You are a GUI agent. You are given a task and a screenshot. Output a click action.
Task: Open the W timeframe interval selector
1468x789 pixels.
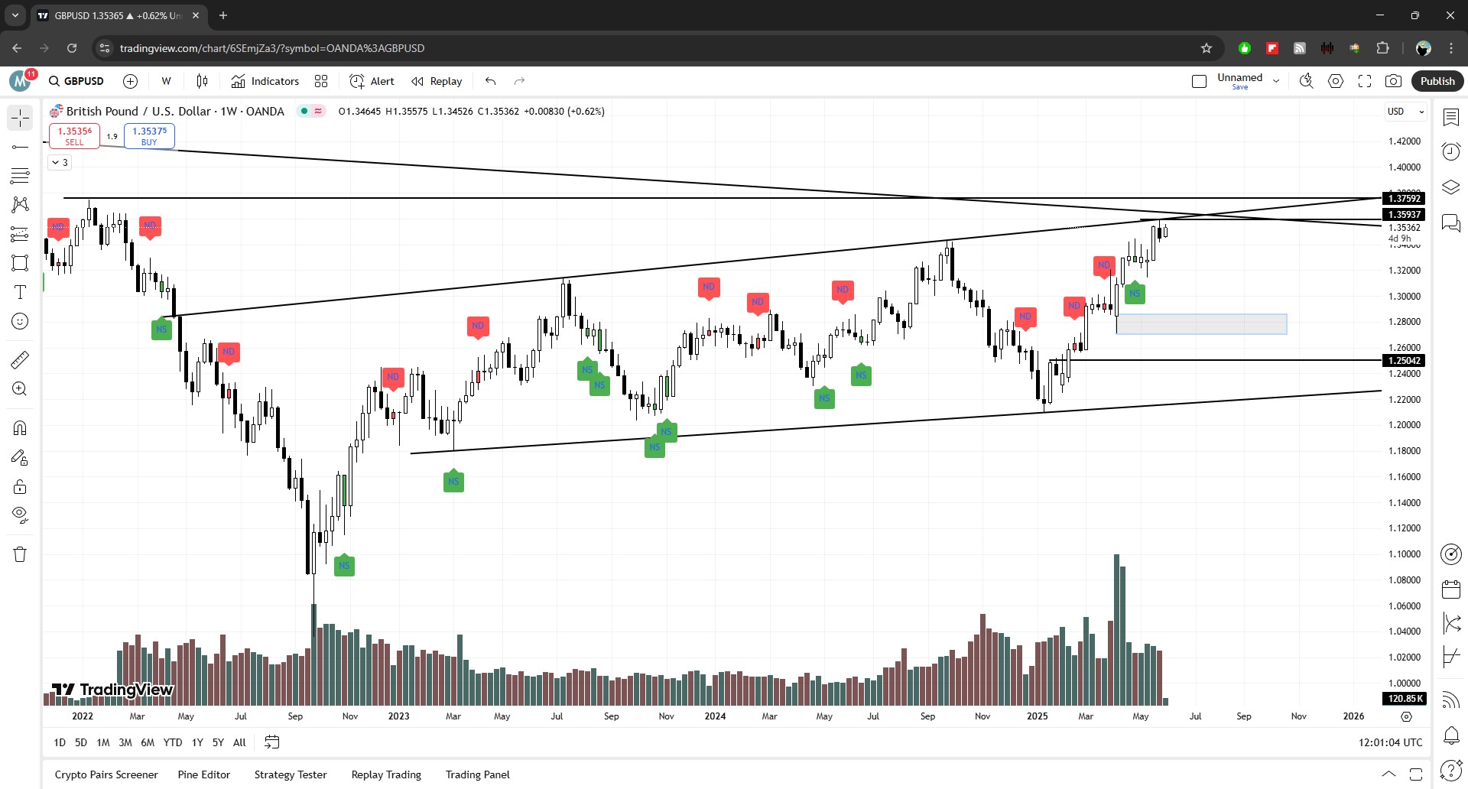(x=166, y=81)
